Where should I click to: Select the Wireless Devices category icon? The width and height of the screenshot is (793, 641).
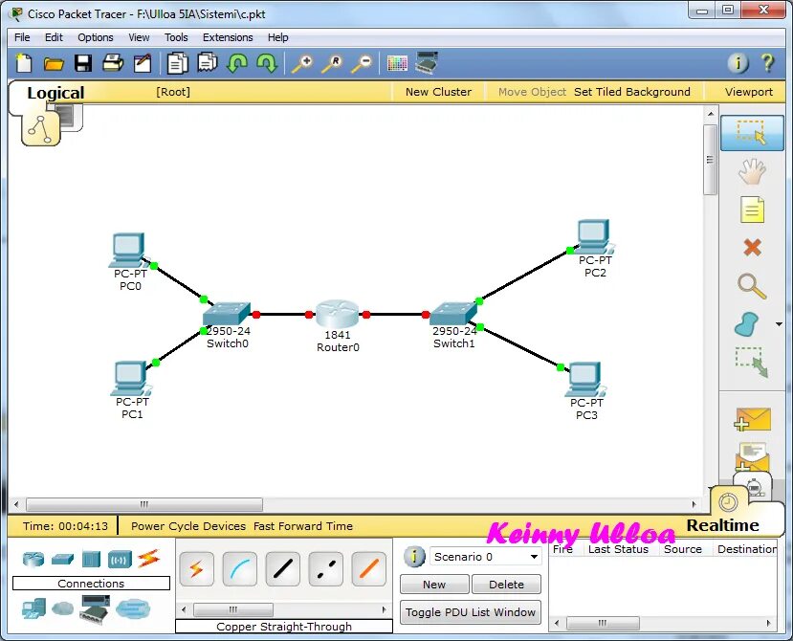coord(120,560)
